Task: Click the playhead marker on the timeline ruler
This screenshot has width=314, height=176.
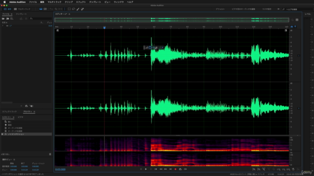Action: coord(105,27)
